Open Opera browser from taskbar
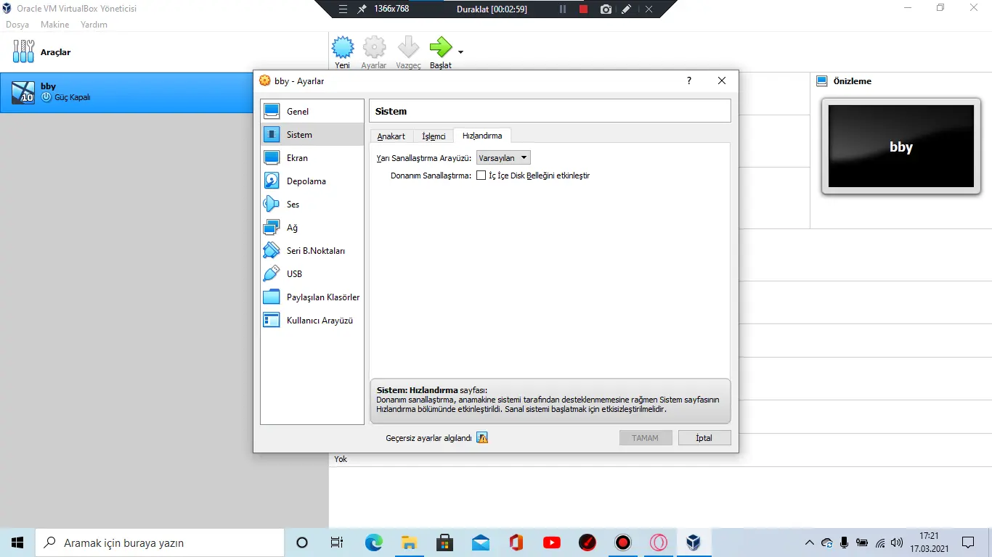Viewport: 992px width, 557px height. 659,542
